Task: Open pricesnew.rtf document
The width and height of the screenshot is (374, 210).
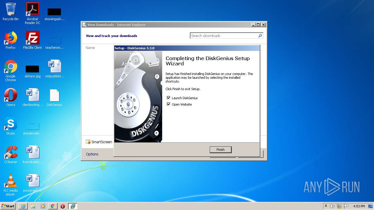Action: pyautogui.click(x=32, y=183)
